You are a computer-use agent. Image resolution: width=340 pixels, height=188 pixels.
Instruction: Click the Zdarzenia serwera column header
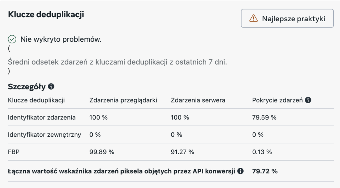[198, 100]
